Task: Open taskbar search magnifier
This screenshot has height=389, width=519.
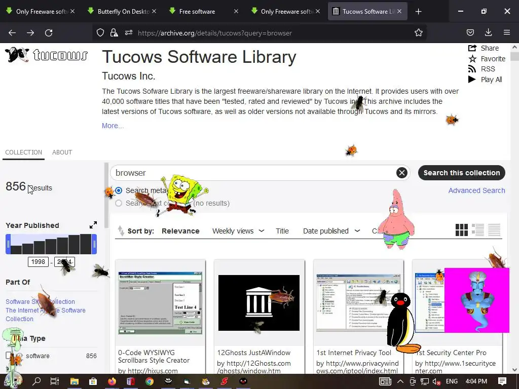Action: coord(36,381)
